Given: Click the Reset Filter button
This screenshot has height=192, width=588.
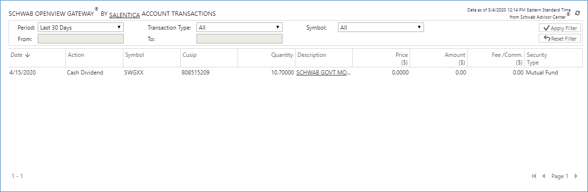Looking at the screenshot, I should tap(560, 39).
